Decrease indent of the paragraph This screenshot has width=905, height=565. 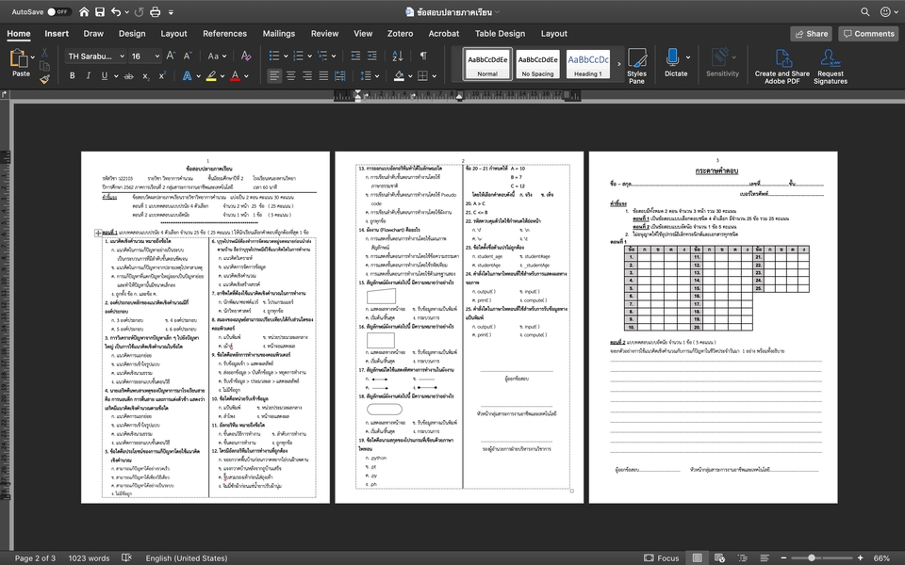(355, 56)
